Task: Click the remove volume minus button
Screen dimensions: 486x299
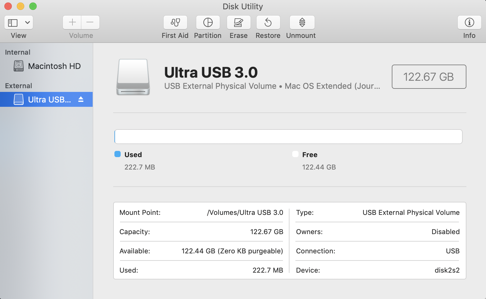Action: point(90,22)
